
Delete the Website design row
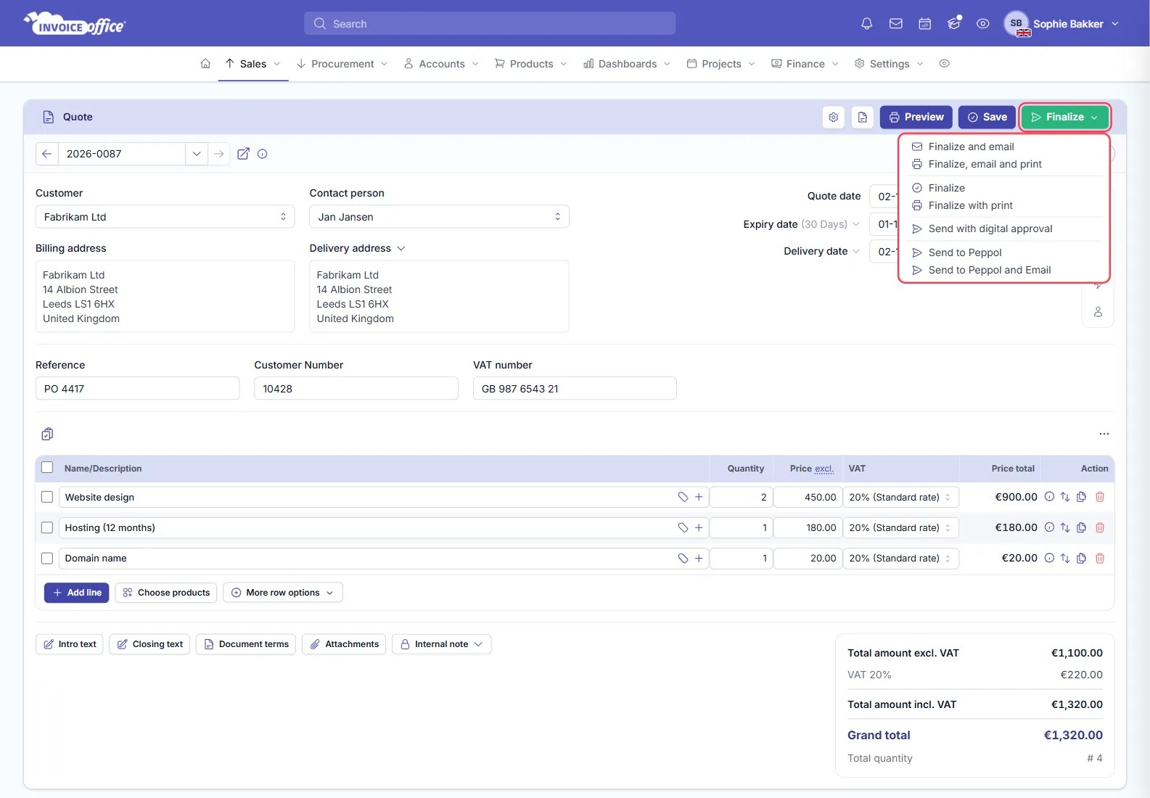[1100, 497]
